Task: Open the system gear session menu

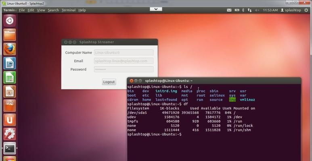Action: (x=306, y=10)
